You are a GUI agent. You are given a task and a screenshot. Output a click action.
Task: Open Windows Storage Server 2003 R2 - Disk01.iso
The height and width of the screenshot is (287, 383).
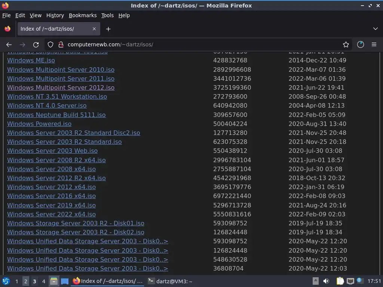tap(76, 223)
